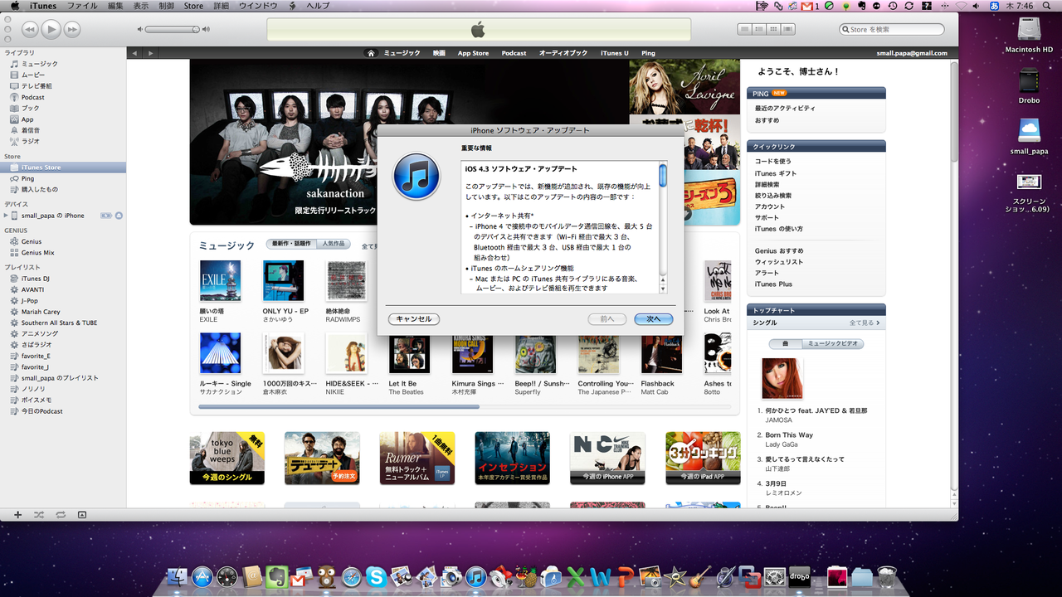Select the iTunes DJ playlist
1062x597 pixels.
point(36,279)
